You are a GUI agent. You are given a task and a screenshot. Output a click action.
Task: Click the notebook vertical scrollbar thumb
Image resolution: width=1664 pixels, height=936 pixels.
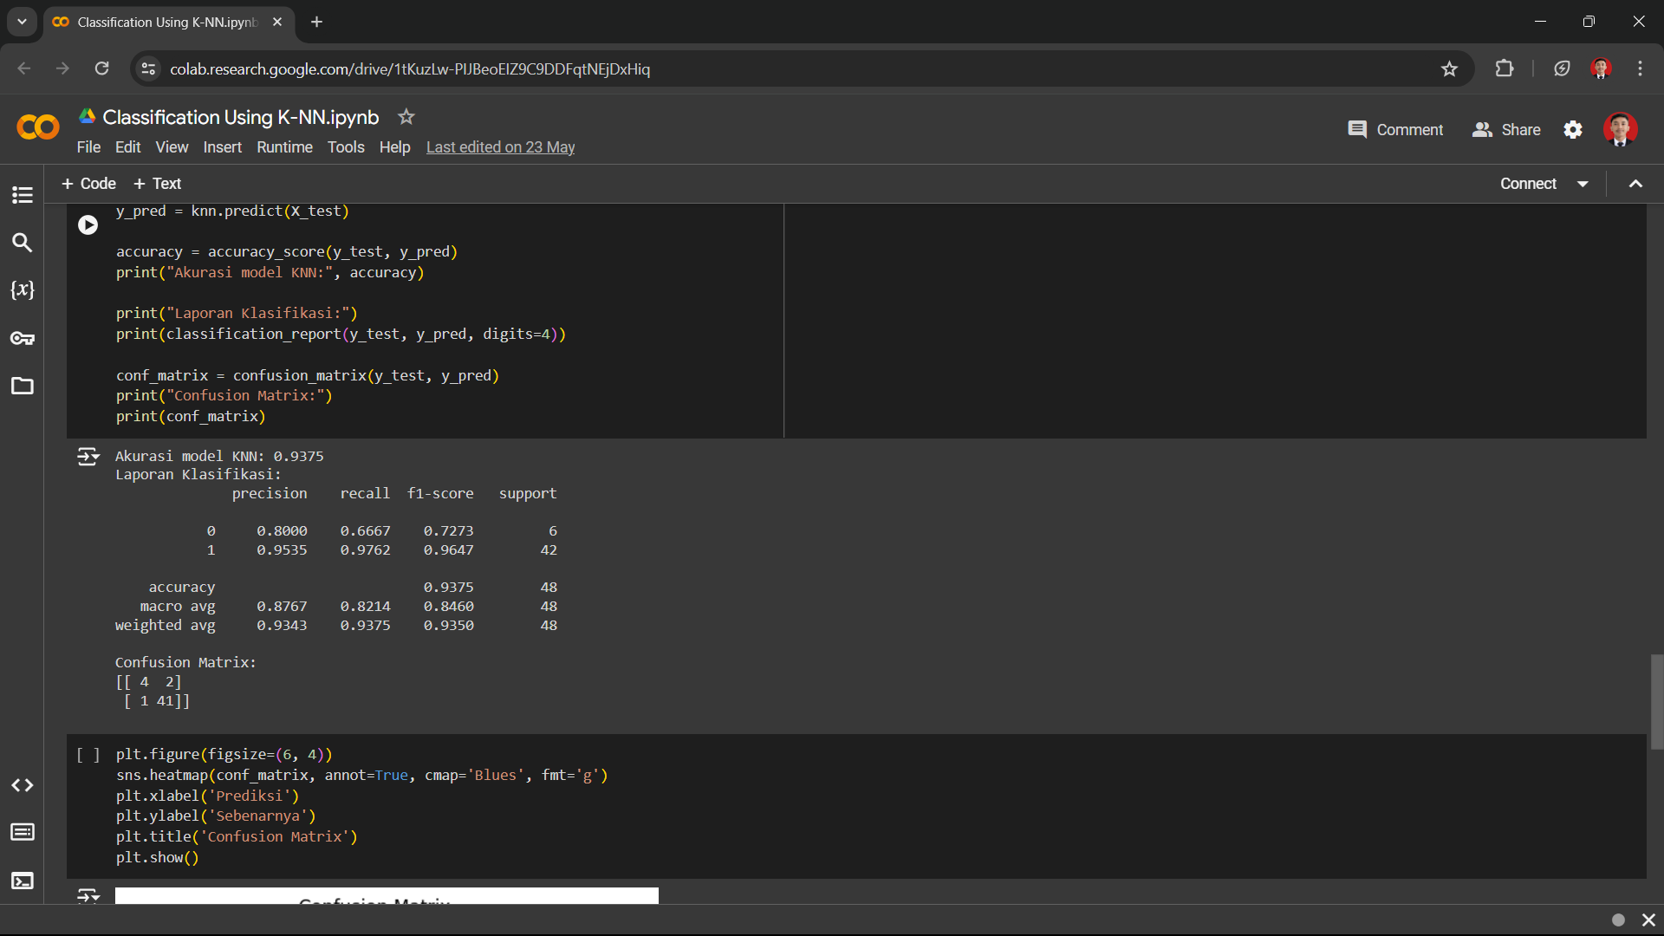[1656, 702]
